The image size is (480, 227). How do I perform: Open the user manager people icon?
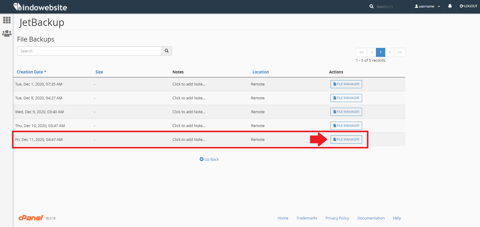[x=7, y=33]
